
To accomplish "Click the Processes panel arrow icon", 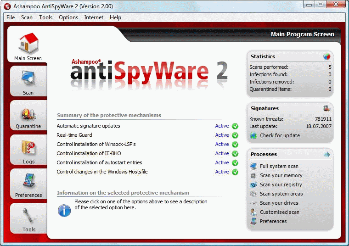I will pyautogui.click(x=327, y=154).
